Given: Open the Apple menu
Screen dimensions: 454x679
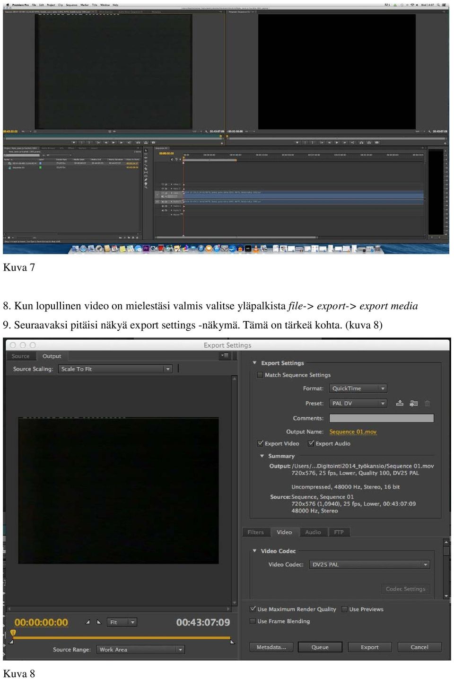Looking at the screenshot, I should 7,5.
